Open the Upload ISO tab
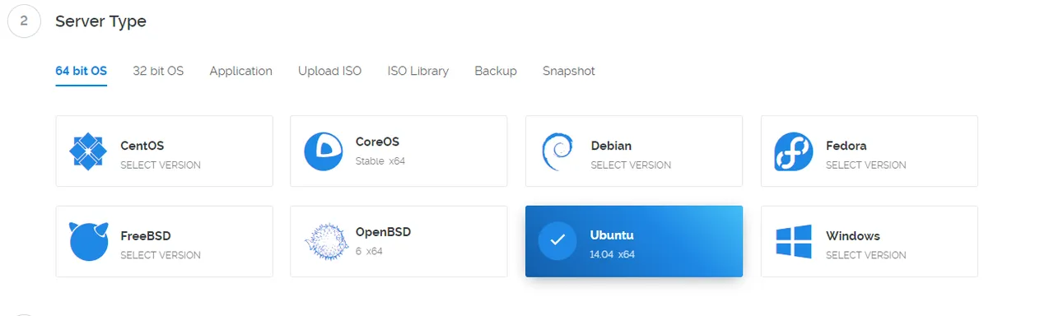Viewport: 1054px width, 316px height. tap(329, 71)
